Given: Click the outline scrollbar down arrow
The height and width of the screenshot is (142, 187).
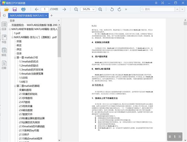Looking at the screenshot, I should 59,140.
